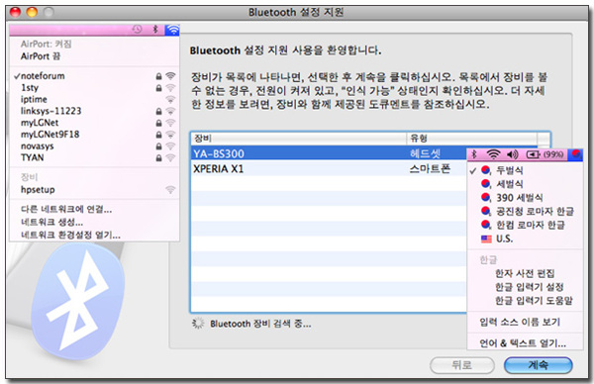The height and width of the screenshot is (384, 594).
Task: Open 네트워크 환경설정 열기... menu item
Action: point(94,235)
